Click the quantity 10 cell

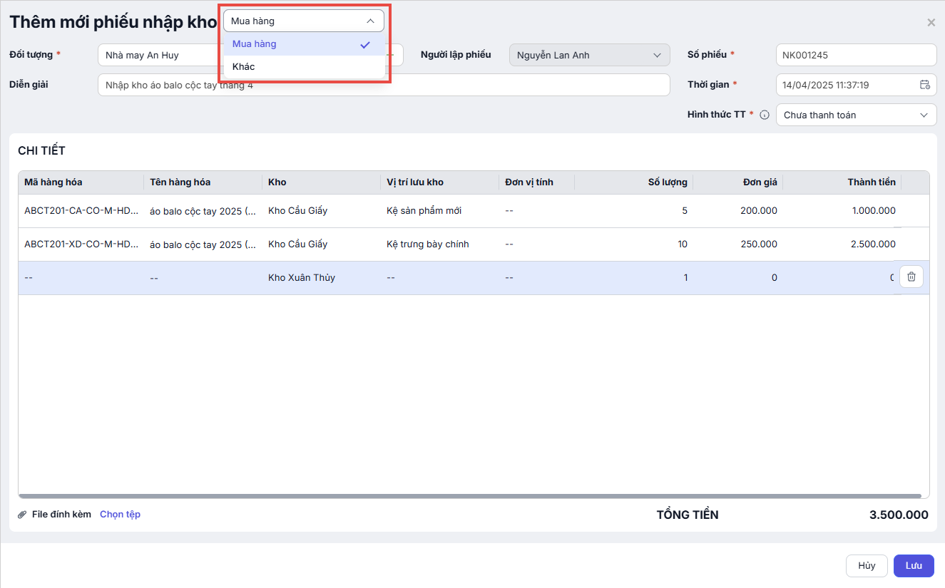(x=683, y=244)
